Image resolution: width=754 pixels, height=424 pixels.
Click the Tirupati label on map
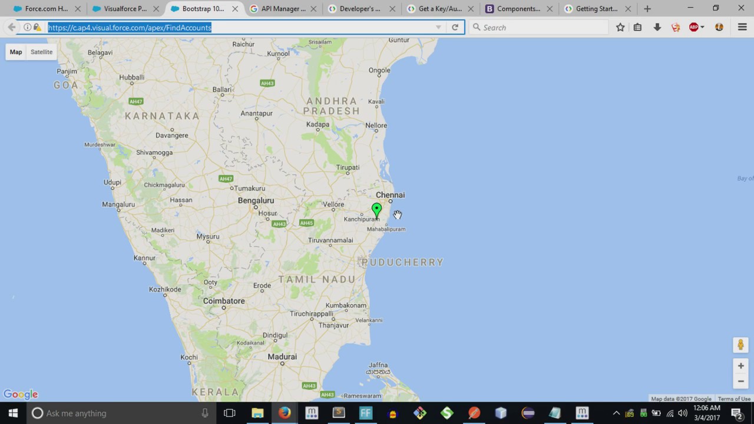click(x=348, y=167)
